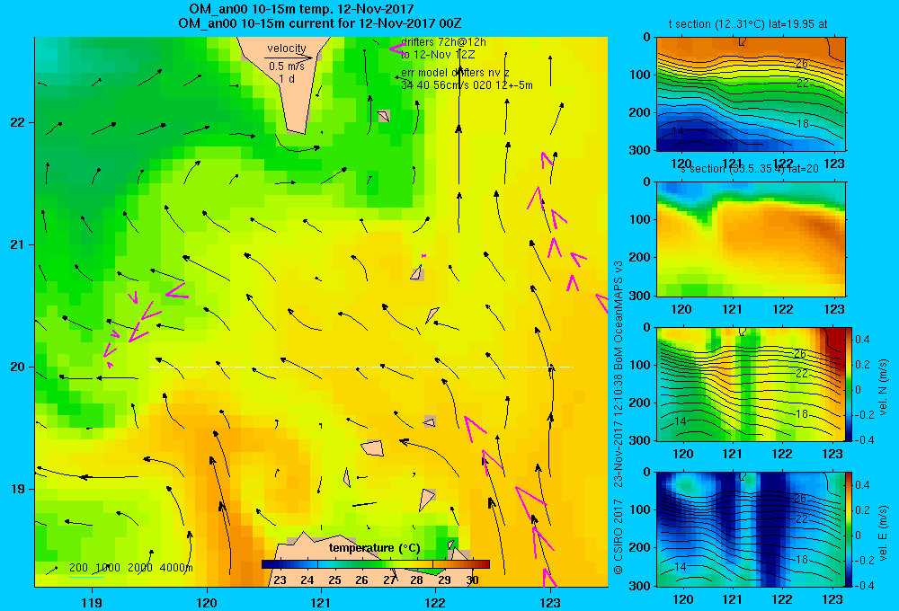
Task: Click the 'to 12-Nov 12Z' annotation
Action: click(438, 55)
